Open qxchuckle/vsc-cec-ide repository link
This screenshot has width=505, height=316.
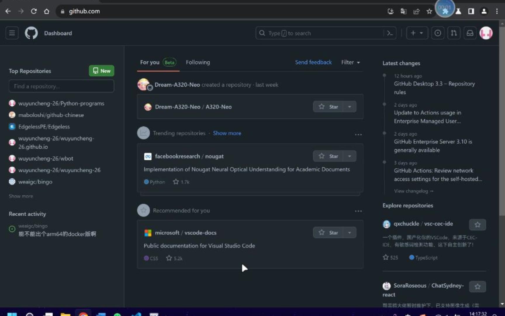point(423,224)
